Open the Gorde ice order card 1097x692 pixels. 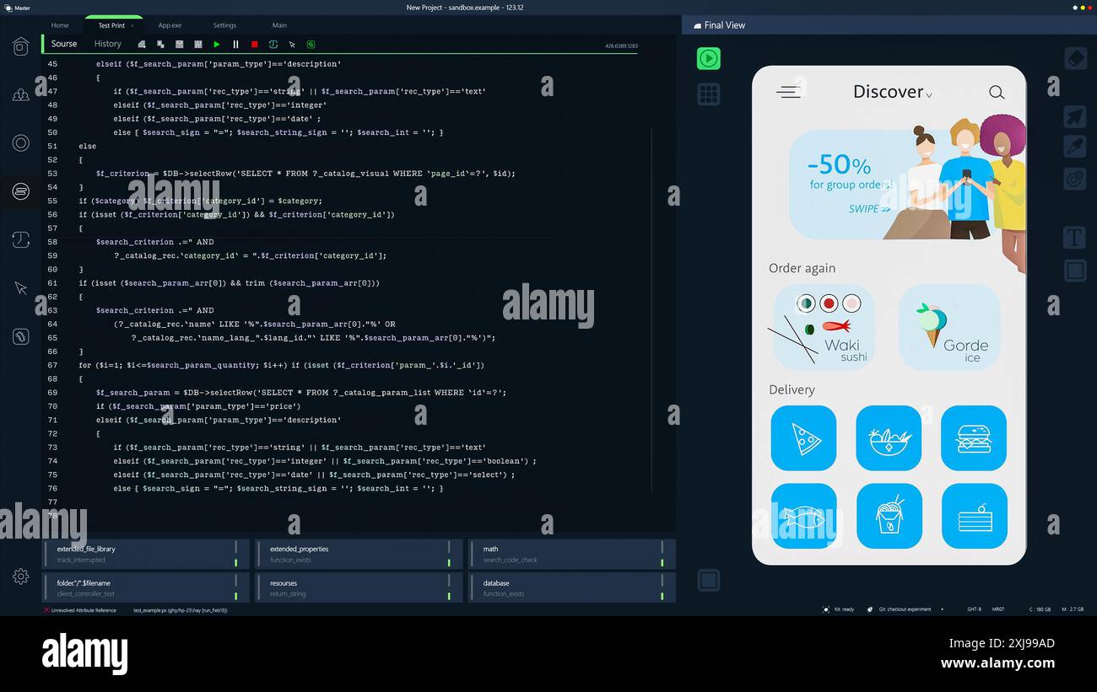click(949, 327)
